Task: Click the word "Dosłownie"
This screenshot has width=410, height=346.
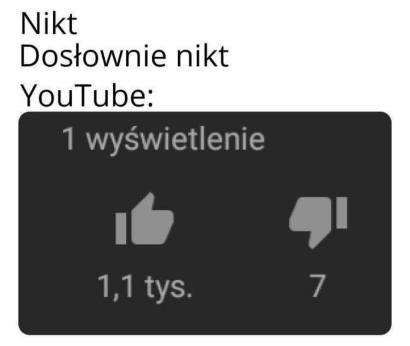Action: [x=93, y=56]
